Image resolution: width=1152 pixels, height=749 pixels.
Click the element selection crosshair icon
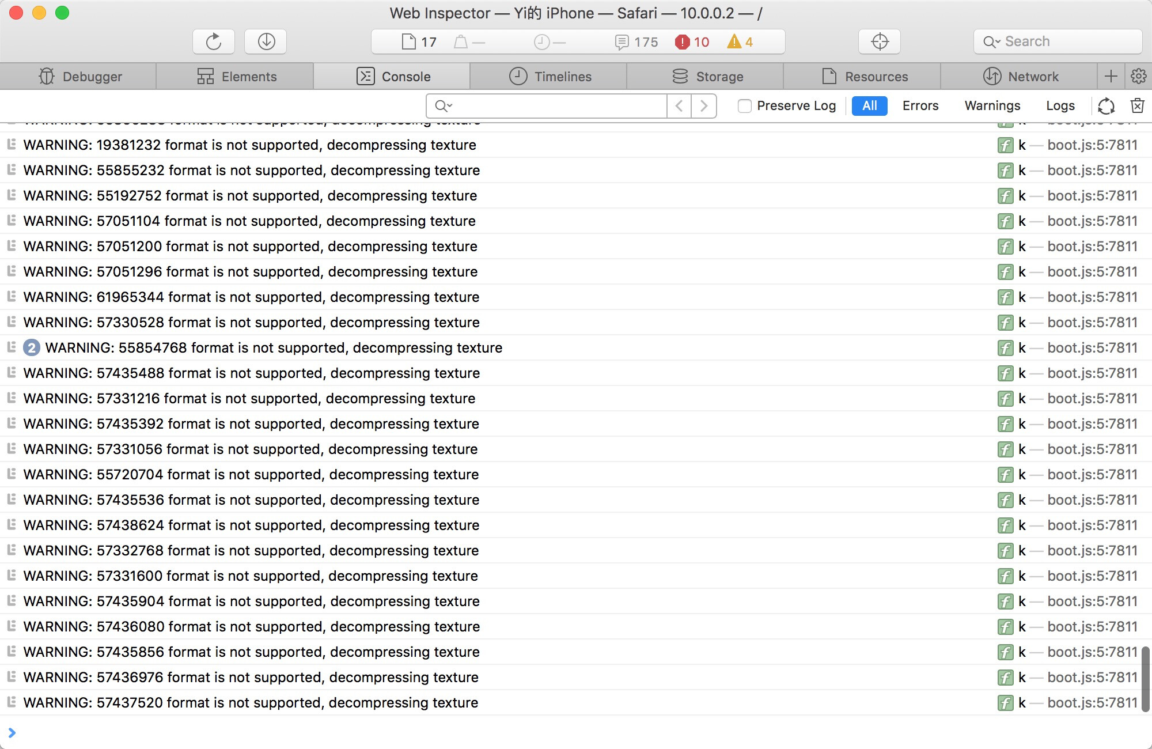880,41
